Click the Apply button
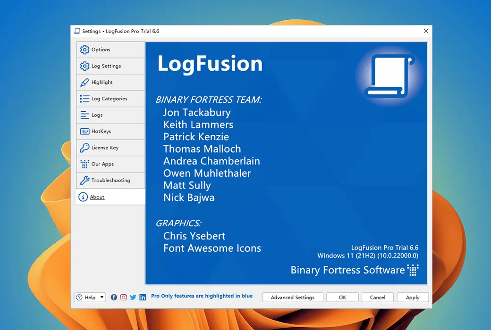This screenshot has width=491, height=330. pos(413,297)
